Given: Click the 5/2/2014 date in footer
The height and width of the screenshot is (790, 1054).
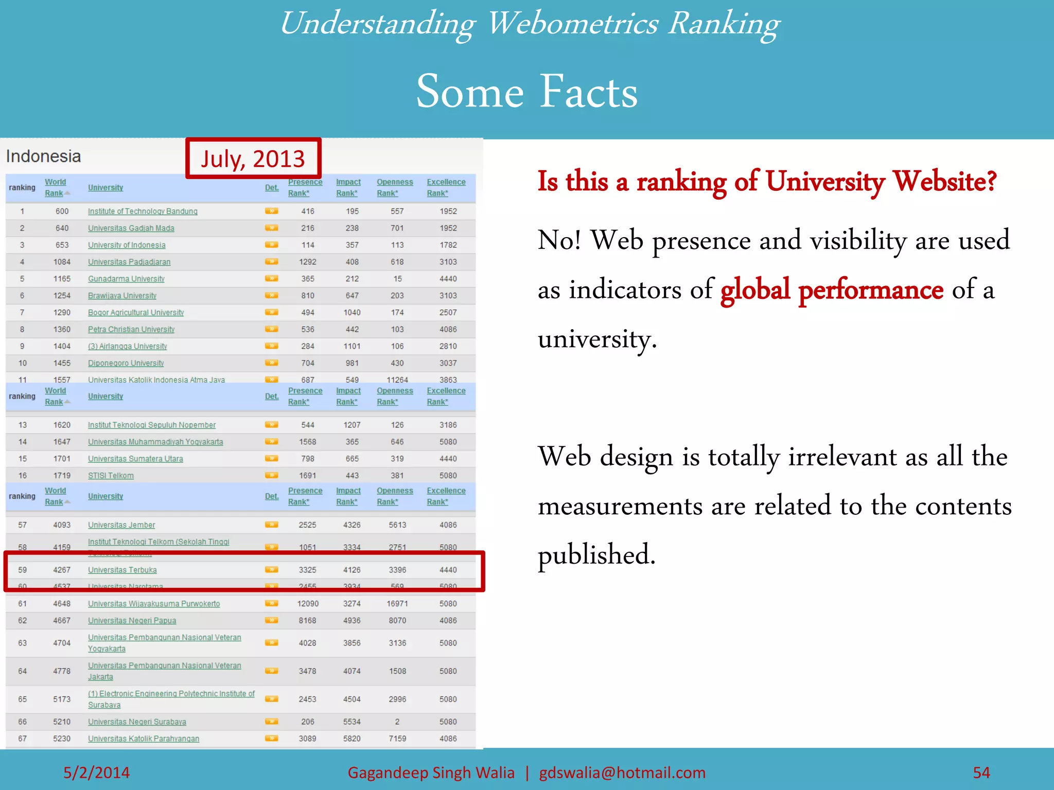Looking at the screenshot, I should pyautogui.click(x=96, y=773).
